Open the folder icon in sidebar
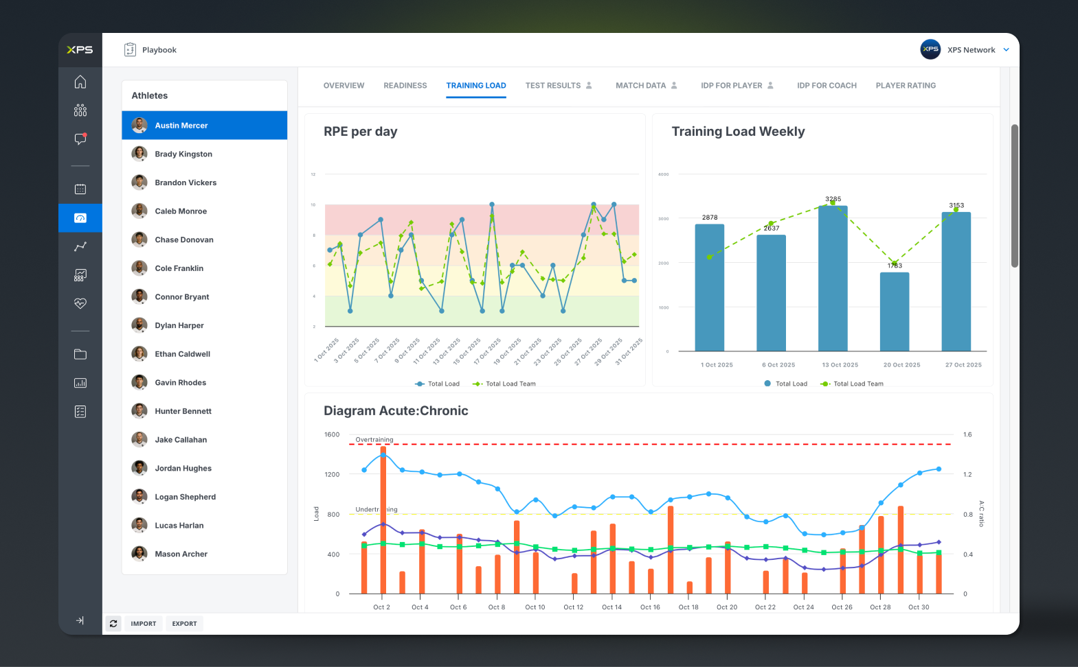Image resolution: width=1078 pixels, height=667 pixels. [80, 354]
